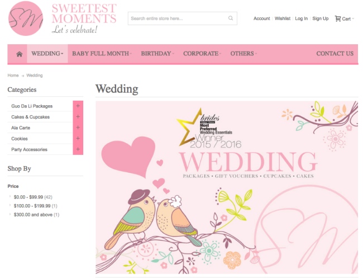Expand Party Accessories plus icon
The width and height of the screenshot is (363, 278).
(x=78, y=149)
